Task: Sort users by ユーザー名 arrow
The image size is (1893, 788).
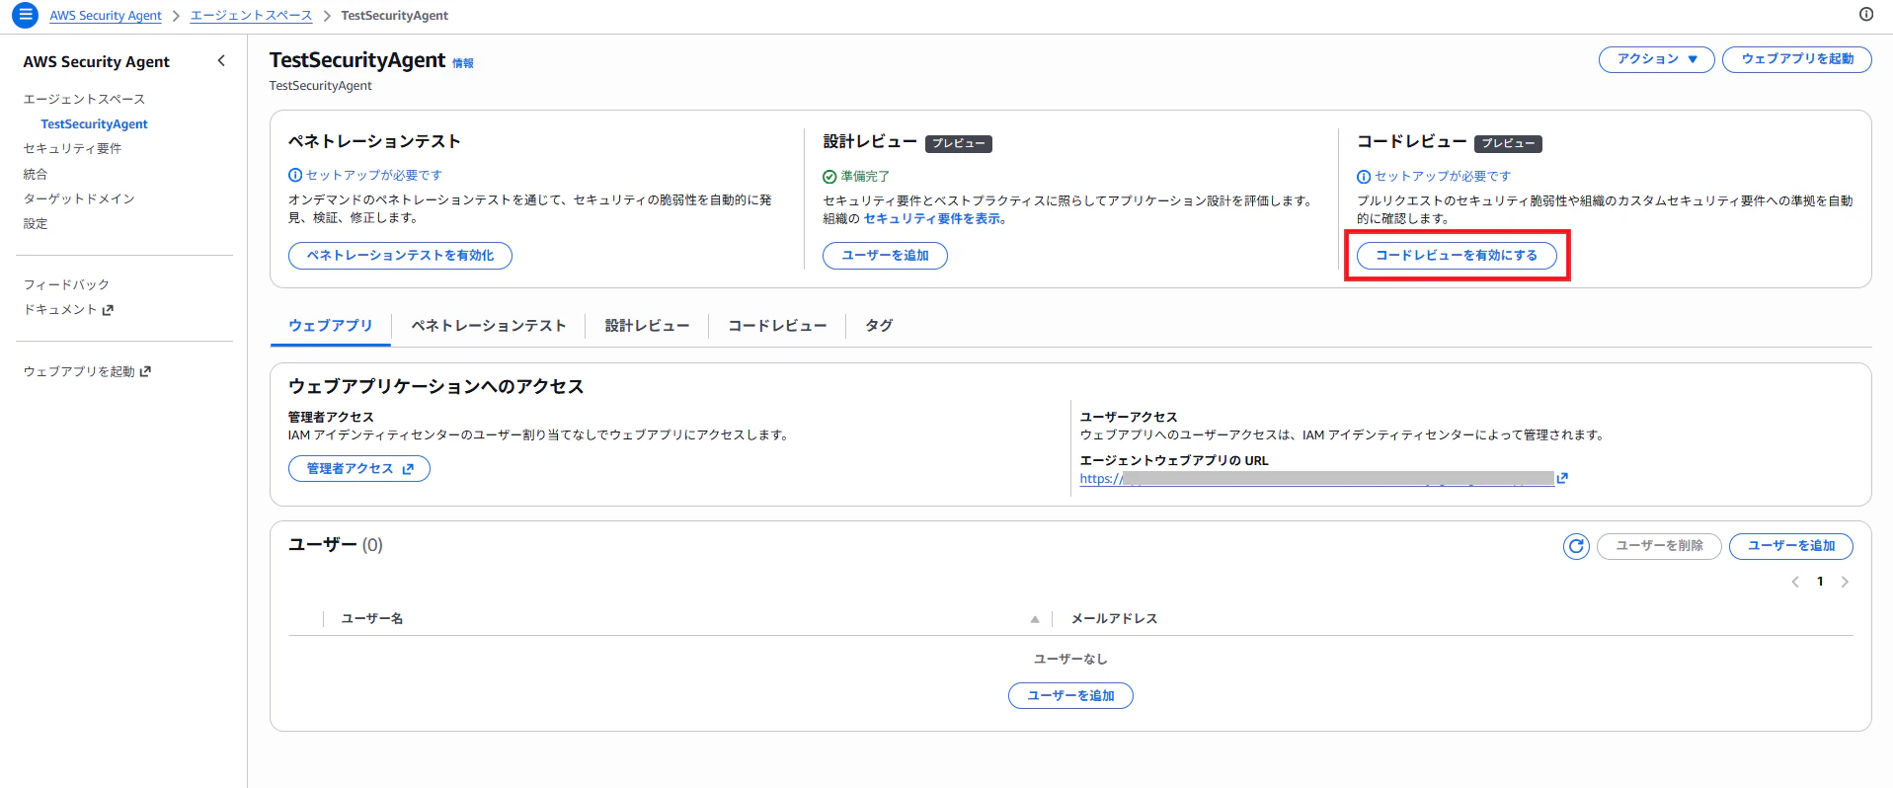Action: coord(1035,619)
